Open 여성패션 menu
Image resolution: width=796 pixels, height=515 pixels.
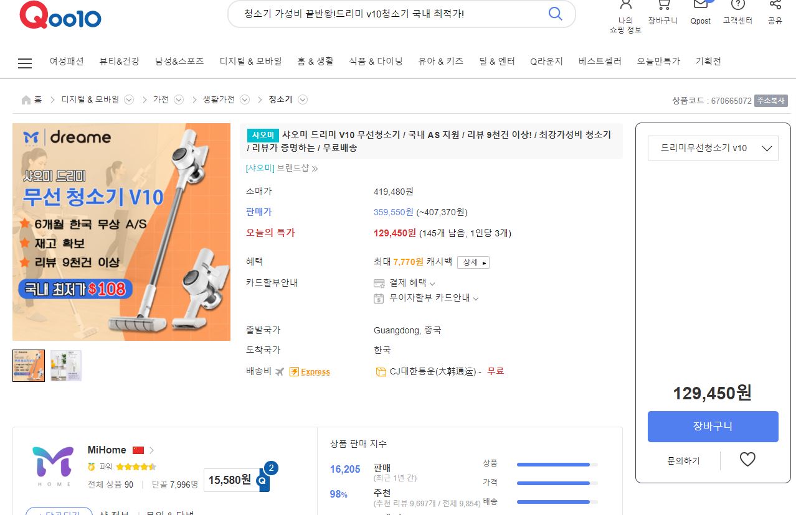click(67, 62)
